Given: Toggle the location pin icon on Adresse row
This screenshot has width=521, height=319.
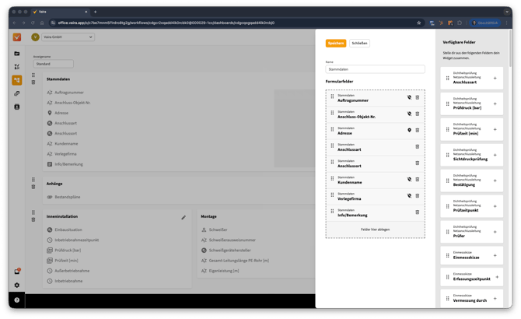Looking at the screenshot, I should (x=409, y=130).
